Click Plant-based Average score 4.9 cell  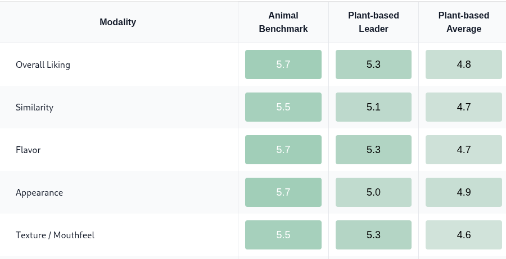[463, 192]
